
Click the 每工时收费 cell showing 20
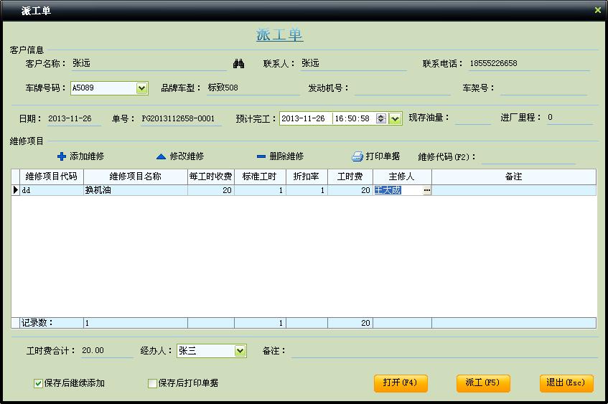(210, 190)
